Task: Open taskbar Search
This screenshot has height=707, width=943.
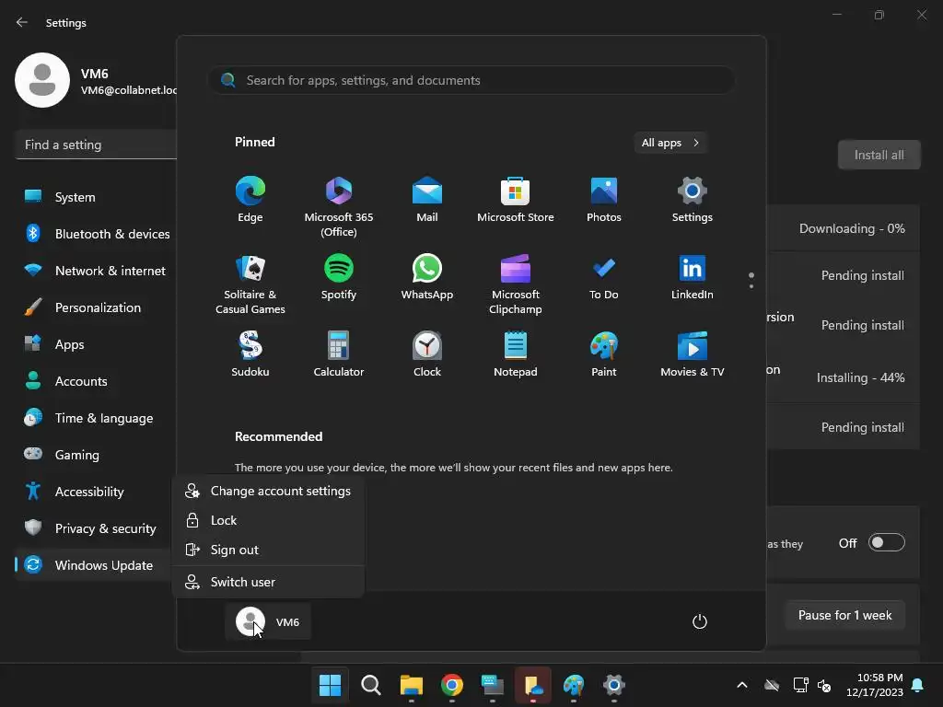Action: click(x=370, y=685)
